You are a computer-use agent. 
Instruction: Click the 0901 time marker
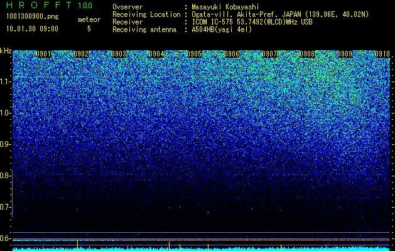click(x=43, y=54)
